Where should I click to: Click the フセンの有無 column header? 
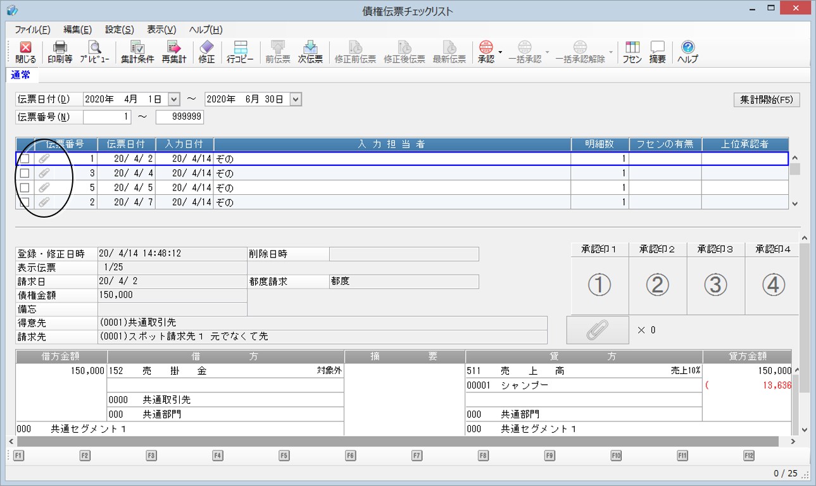pos(665,144)
